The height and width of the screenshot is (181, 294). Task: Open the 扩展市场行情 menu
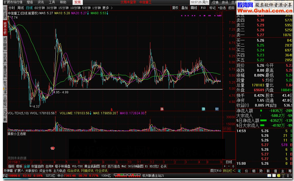tap(13, 2)
